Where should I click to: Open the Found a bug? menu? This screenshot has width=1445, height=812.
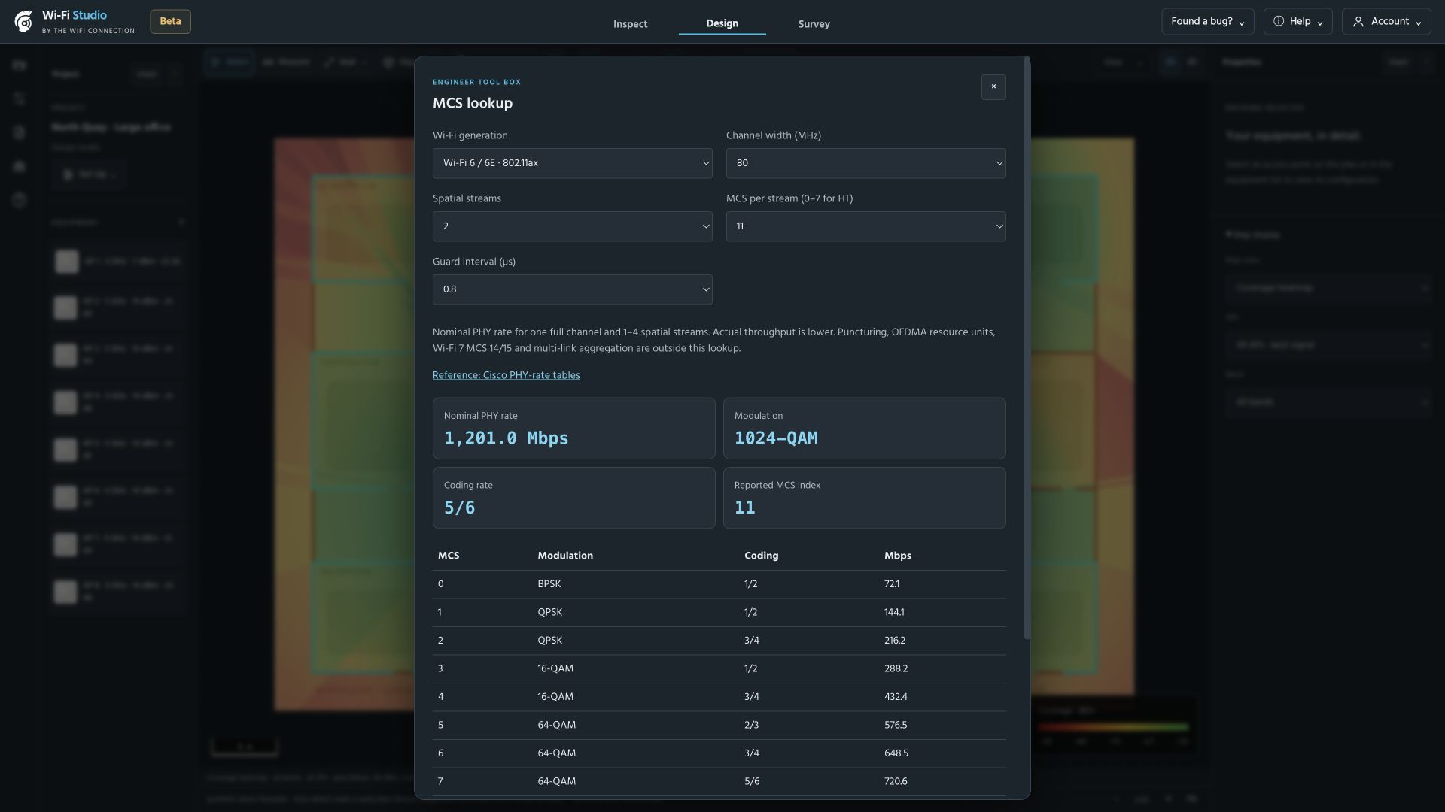point(1207,22)
